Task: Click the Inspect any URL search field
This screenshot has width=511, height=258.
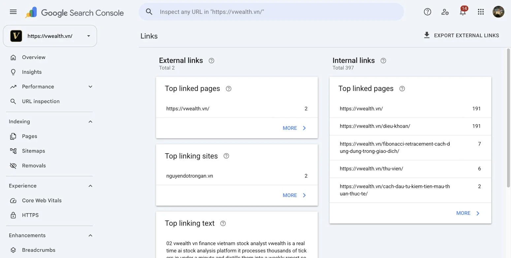Action: [x=271, y=12]
